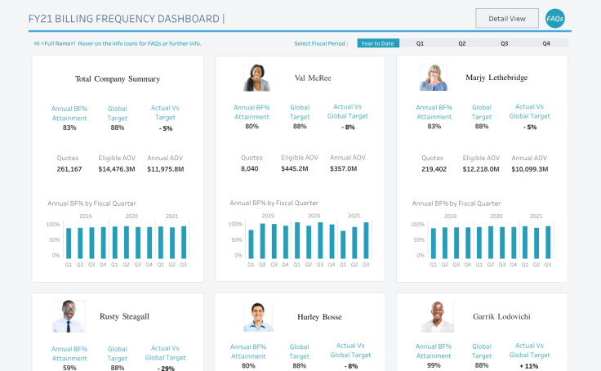Click Total Company Global Target label
The image size is (601, 371).
(x=118, y=114)
